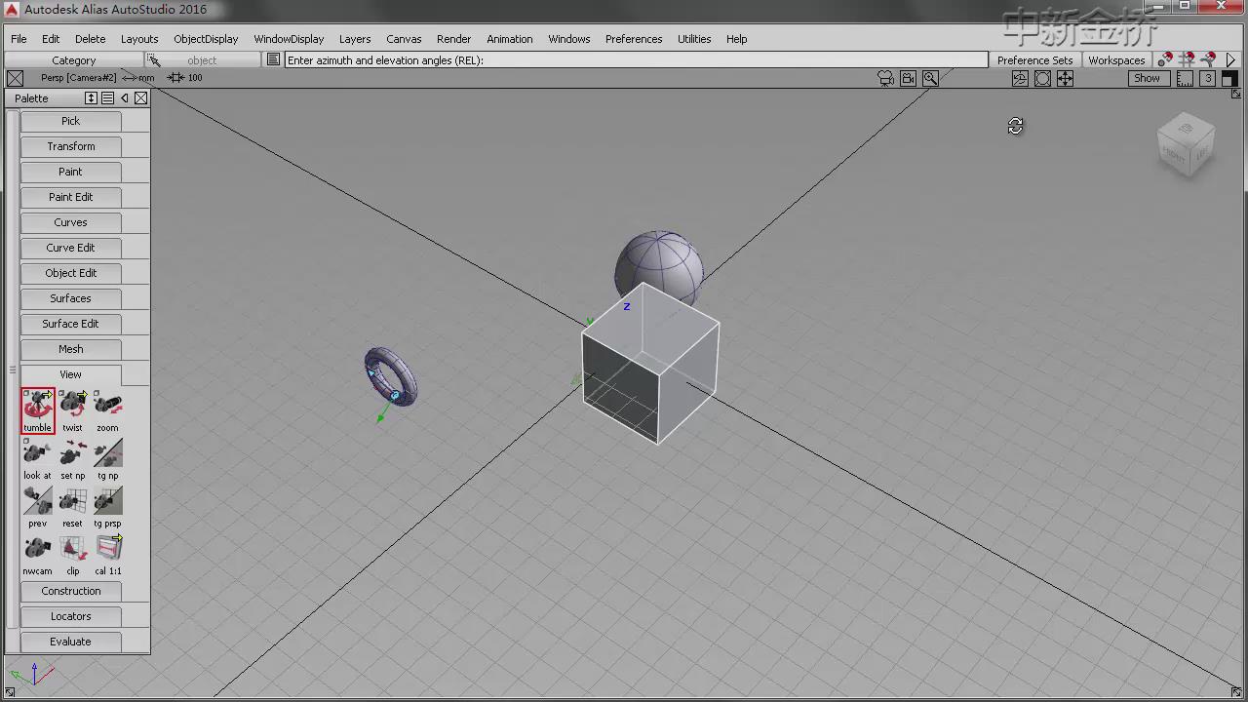Toggle the black and white shading box

click(x=1228, y=78)
